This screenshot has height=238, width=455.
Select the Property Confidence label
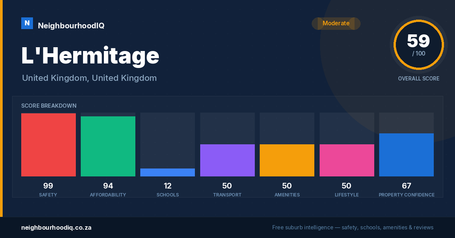(406, 195)
